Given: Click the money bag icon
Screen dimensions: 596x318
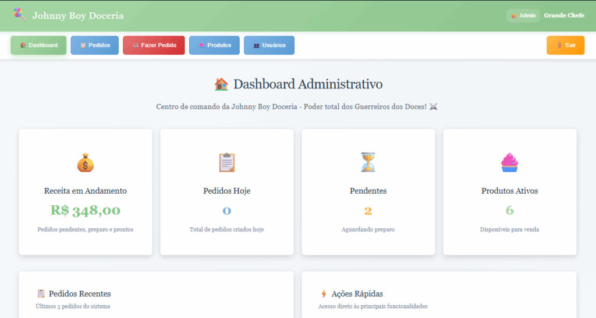Looking at the screenshot, I should [x=86, y=163].
